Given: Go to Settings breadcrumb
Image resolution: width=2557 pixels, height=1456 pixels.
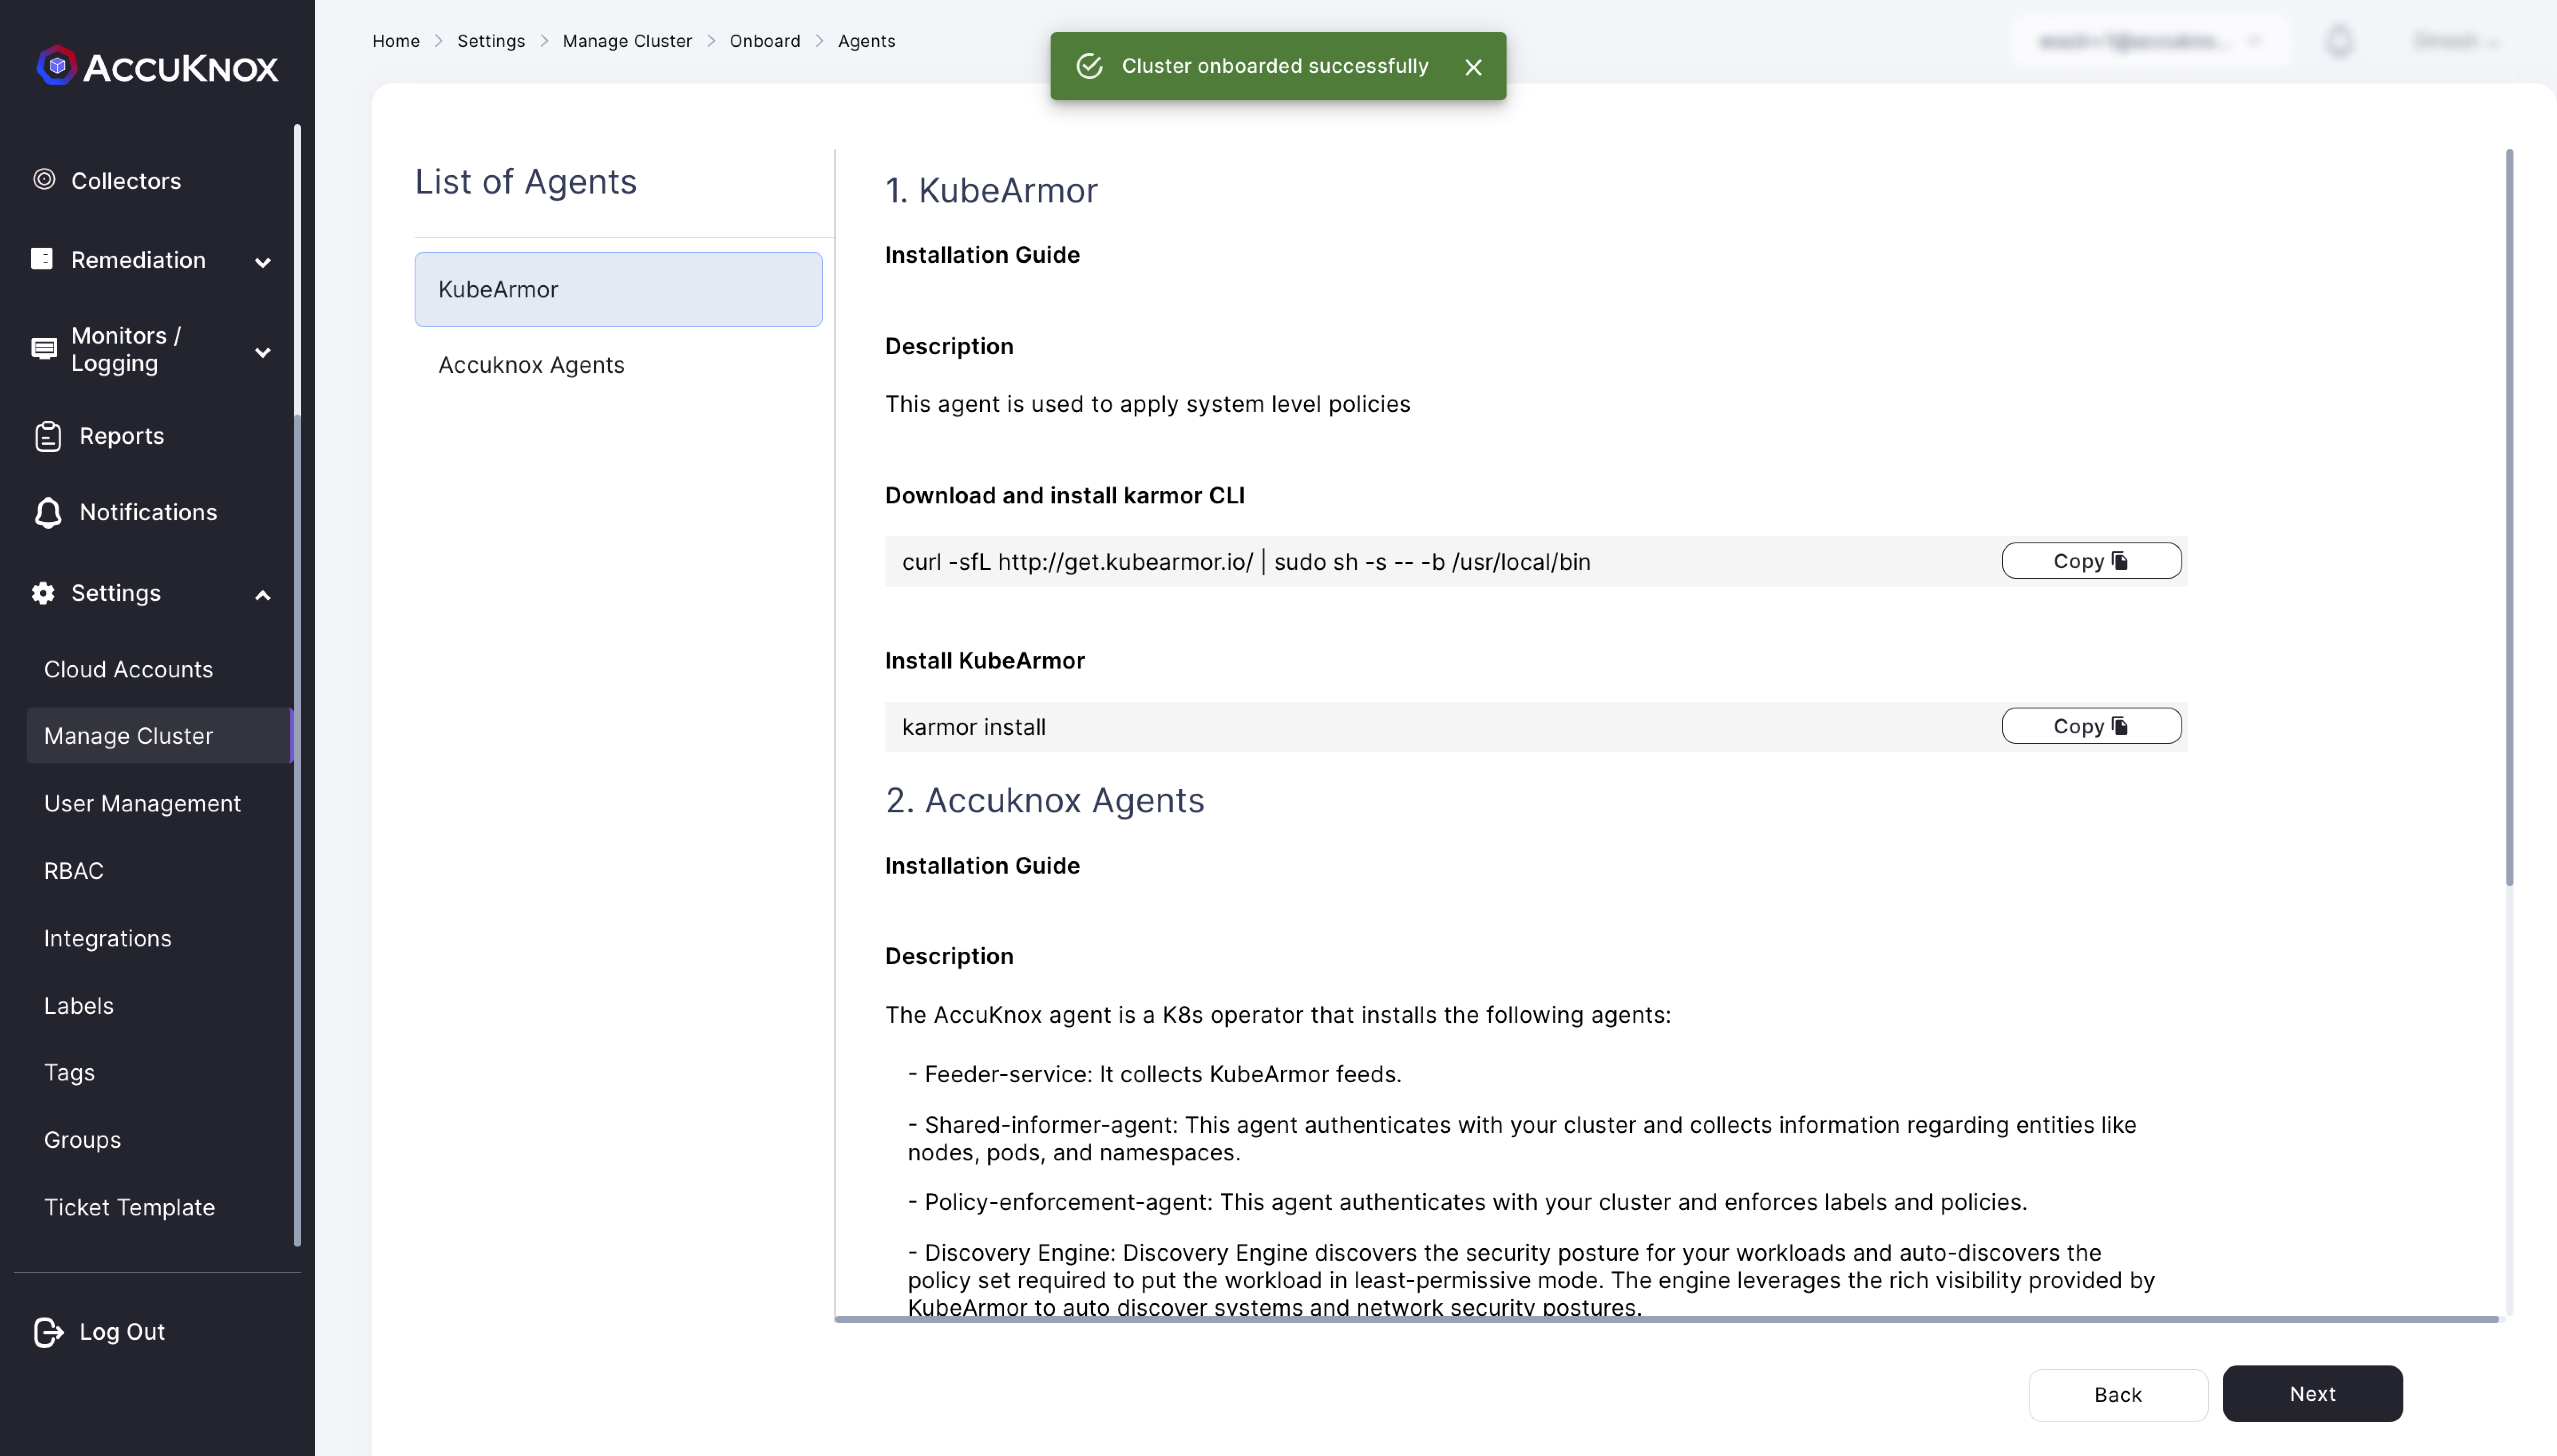Looking at the screenshot, I should [x=491, y=41].
